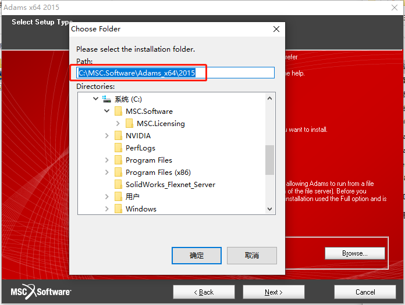
Task: Click the directory list scrollbar thumb
Action: coord(269,160)
